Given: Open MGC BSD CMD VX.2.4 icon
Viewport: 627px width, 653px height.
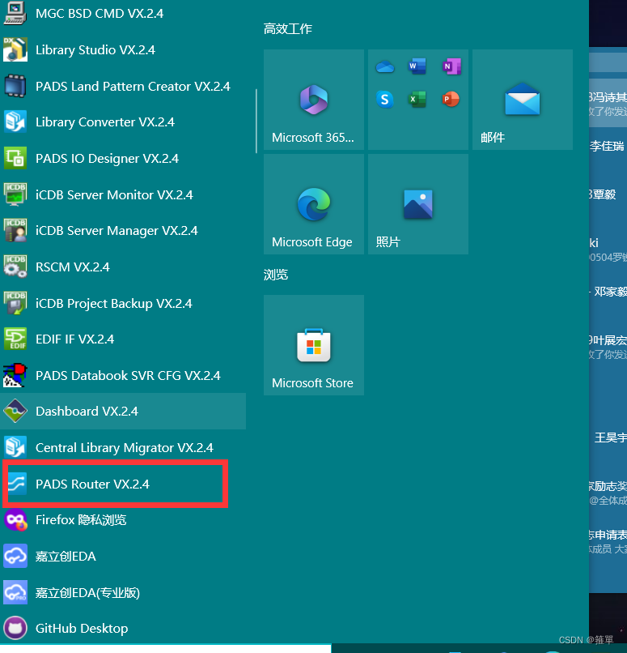Looking at the screenshot, I should (15, 13).
